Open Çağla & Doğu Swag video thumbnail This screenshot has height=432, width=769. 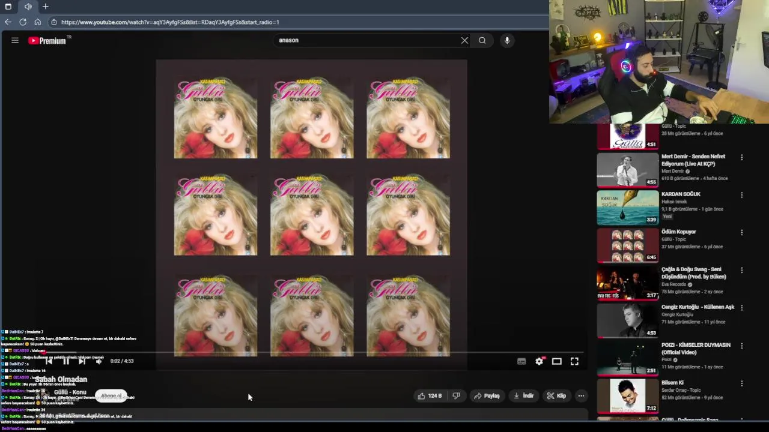click(x=627, y=283)
